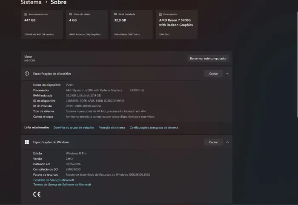The image size is (298, 205).
Task: Click Renomear este computador button
Action: [x=208, y=58]
